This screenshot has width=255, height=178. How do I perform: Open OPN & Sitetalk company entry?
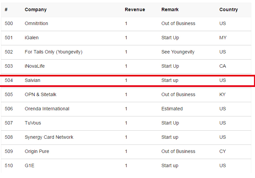click(x=40, y=94)
